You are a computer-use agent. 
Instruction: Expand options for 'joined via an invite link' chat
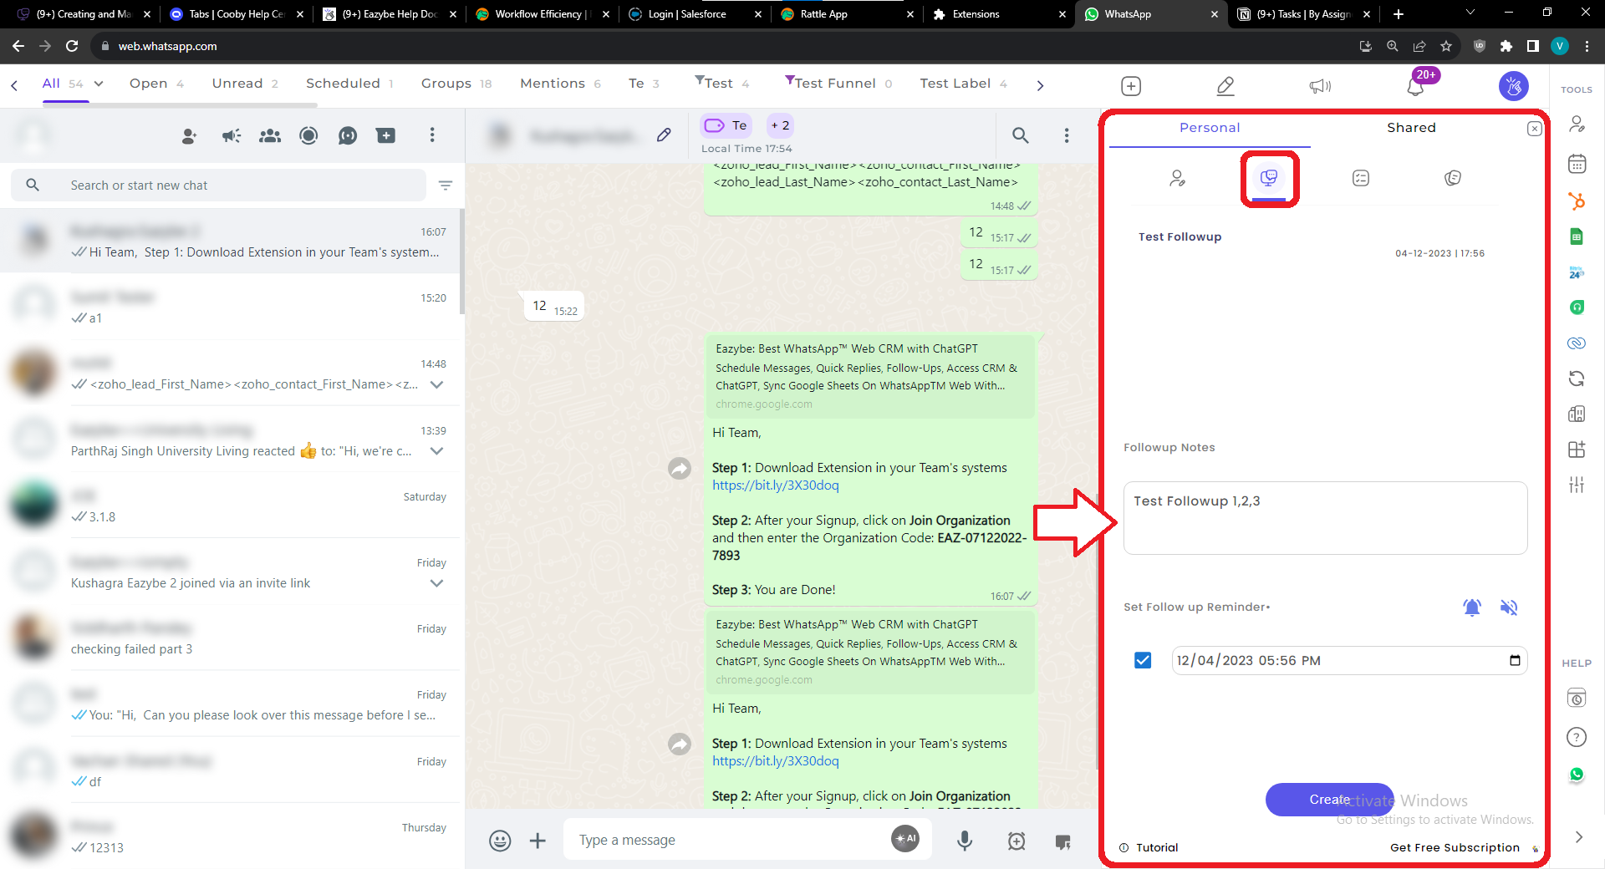pyautogui.click(x=436, y=583)
